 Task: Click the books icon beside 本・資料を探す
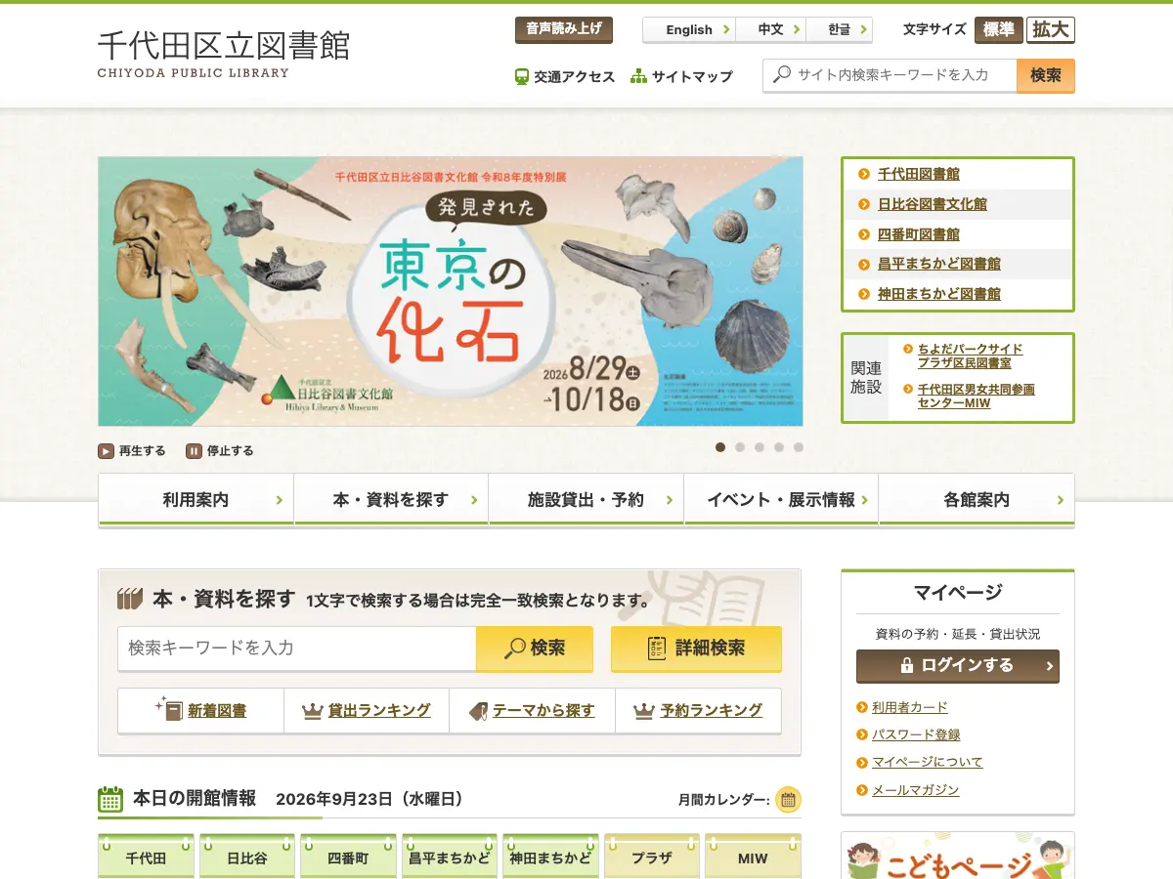click(x=130, y=599)
